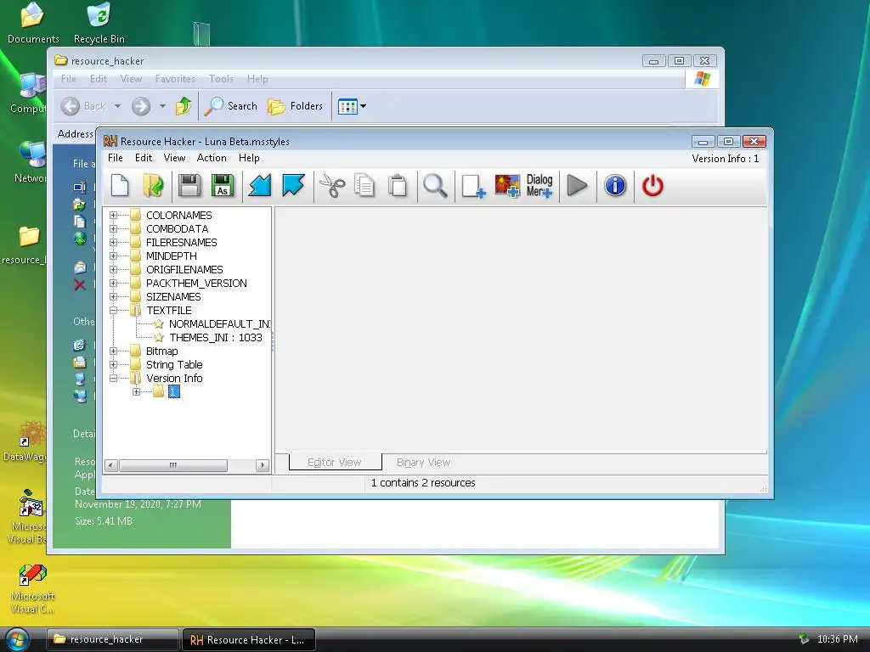Select THEMES_INI : 1033 resource
Image resolution: width=870 pixels, height=652 pixels.
pos(215,338)
